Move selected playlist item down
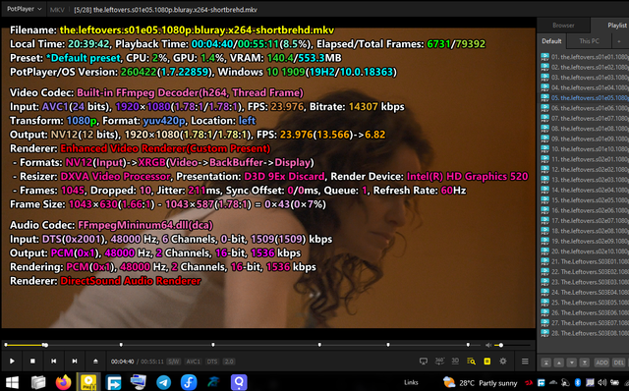The width and height of the screenshot is (629, 391). tap(572, 363)
